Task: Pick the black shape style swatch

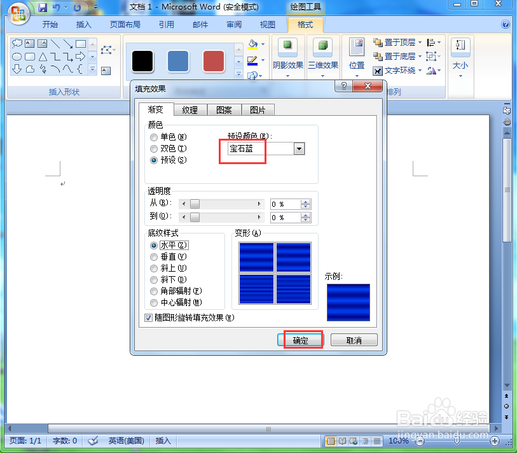Action: (142, 61)
